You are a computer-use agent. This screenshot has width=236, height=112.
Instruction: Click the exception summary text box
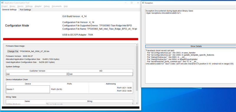191,27
